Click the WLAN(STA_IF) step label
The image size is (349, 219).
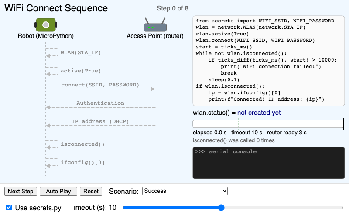pos(81,52)
